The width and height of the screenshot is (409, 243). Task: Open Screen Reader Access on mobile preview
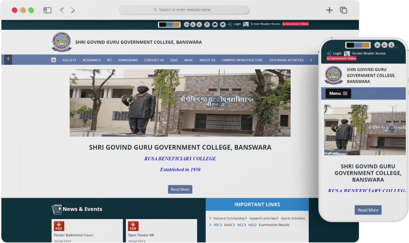point(369,53)
